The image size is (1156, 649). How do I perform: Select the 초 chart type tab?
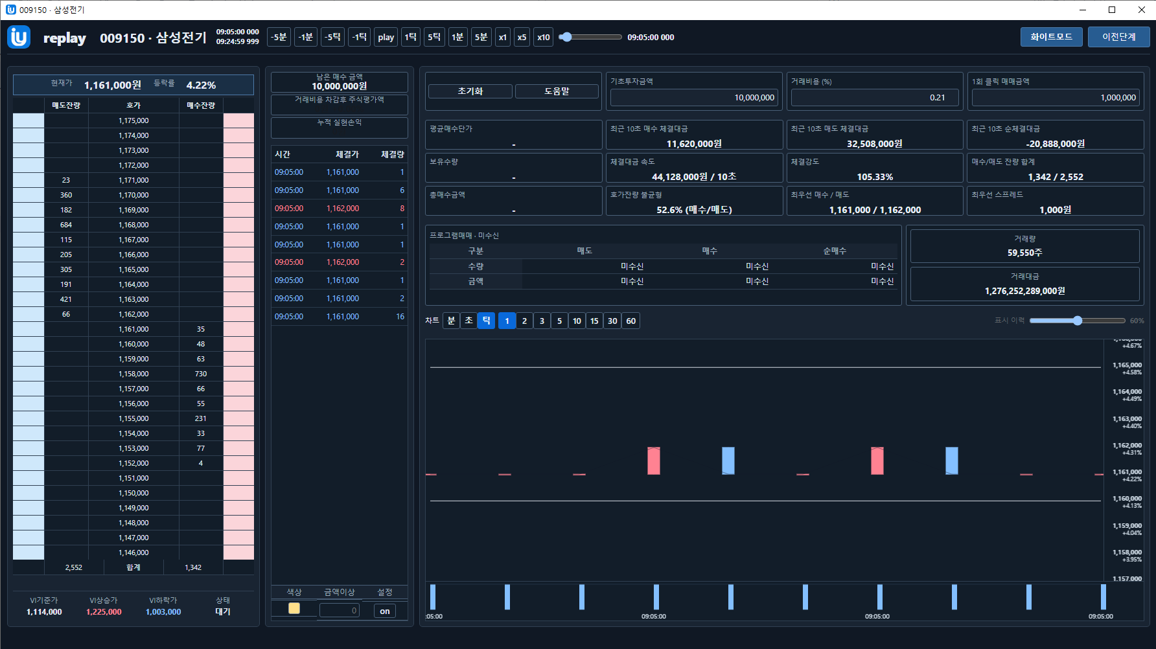pyautogui.click(x=468, y=321)
